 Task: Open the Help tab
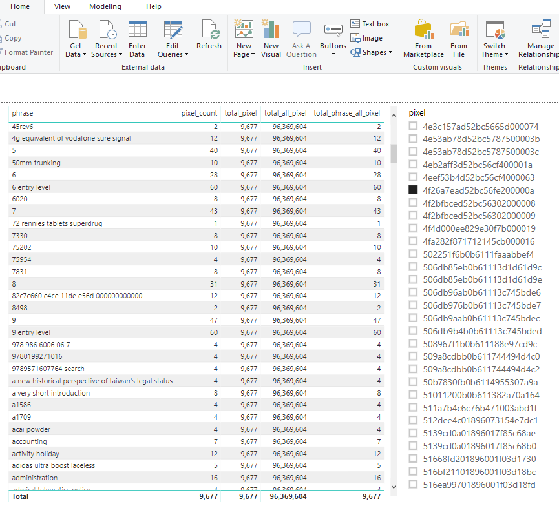click(154, 6)
